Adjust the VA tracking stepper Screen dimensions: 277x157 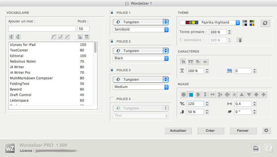tap(254, 71)
